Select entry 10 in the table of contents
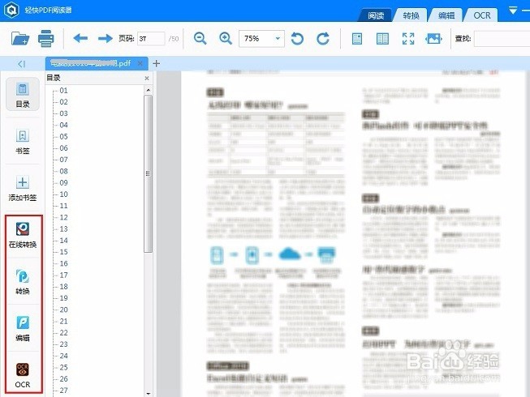Viewport: 530px width, 397px height. [63, 194]
